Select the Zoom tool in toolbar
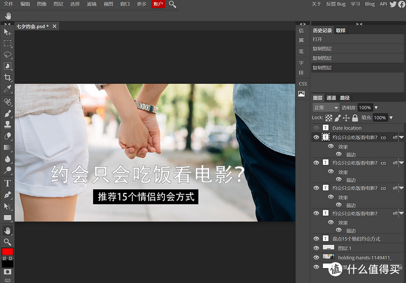The height and width of the screenshot is (283, 406). coord(8,242)
